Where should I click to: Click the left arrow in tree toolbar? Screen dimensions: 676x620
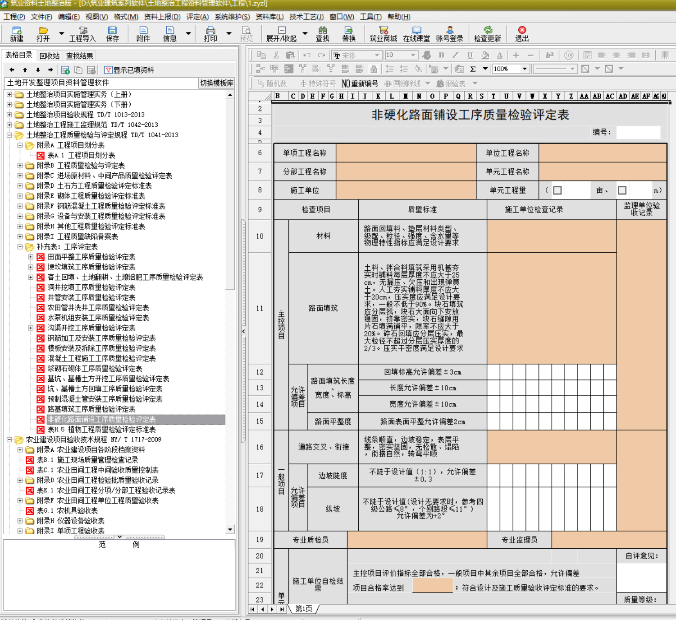(12, 70)
